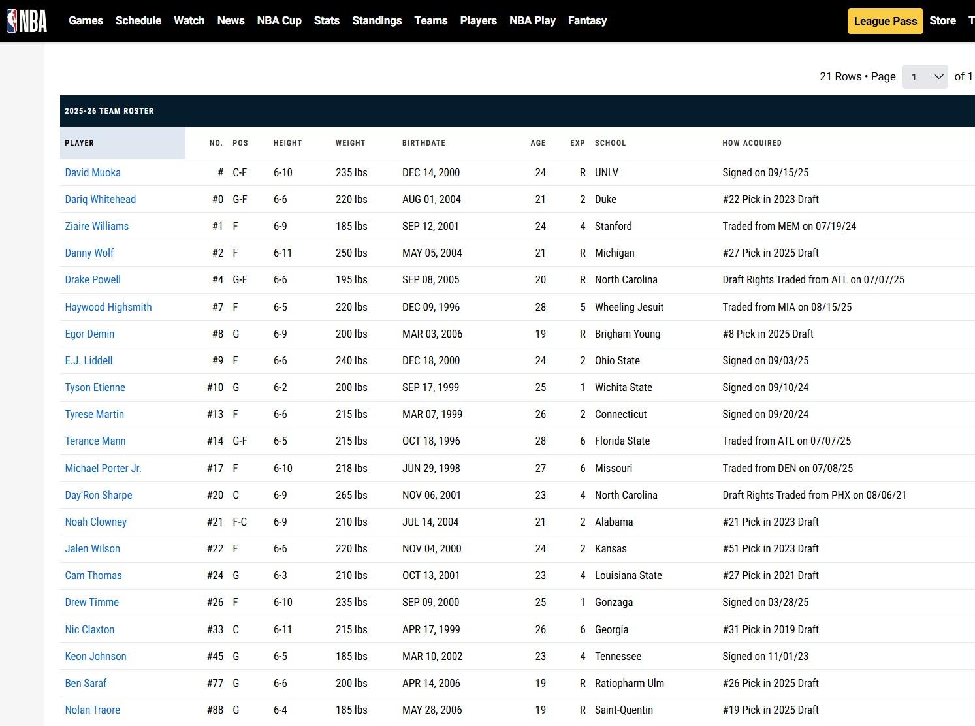Sort roster by Player column header

pos(80,143)
